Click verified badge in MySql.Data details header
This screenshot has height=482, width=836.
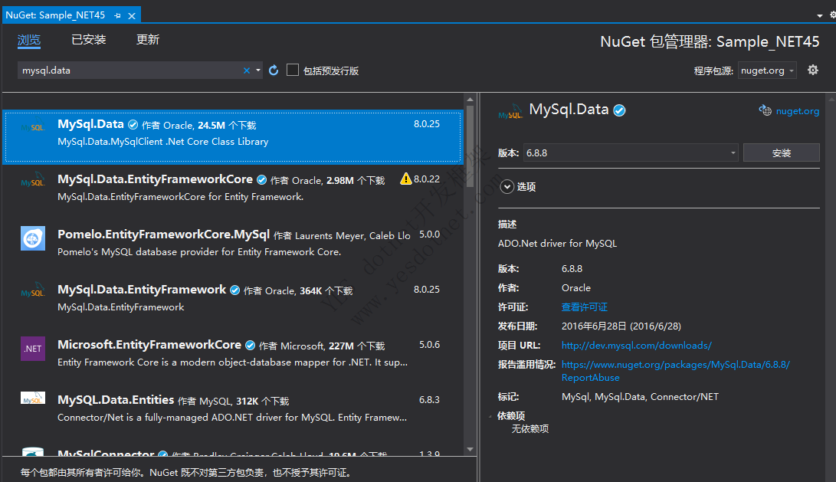click(619, 110)
